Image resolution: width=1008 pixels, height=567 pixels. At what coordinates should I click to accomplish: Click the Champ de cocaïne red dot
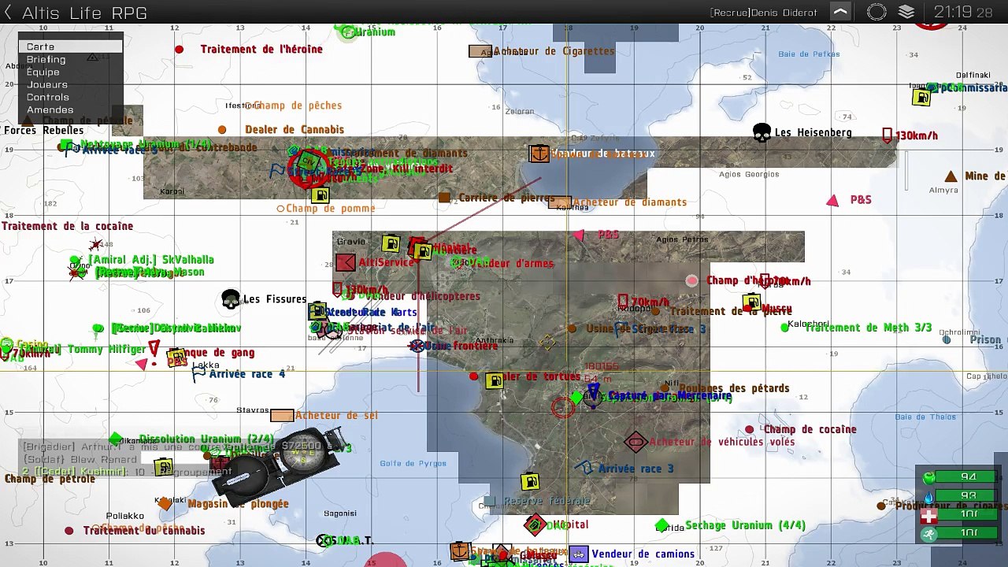pyautogui.click(x=749, y=429)
